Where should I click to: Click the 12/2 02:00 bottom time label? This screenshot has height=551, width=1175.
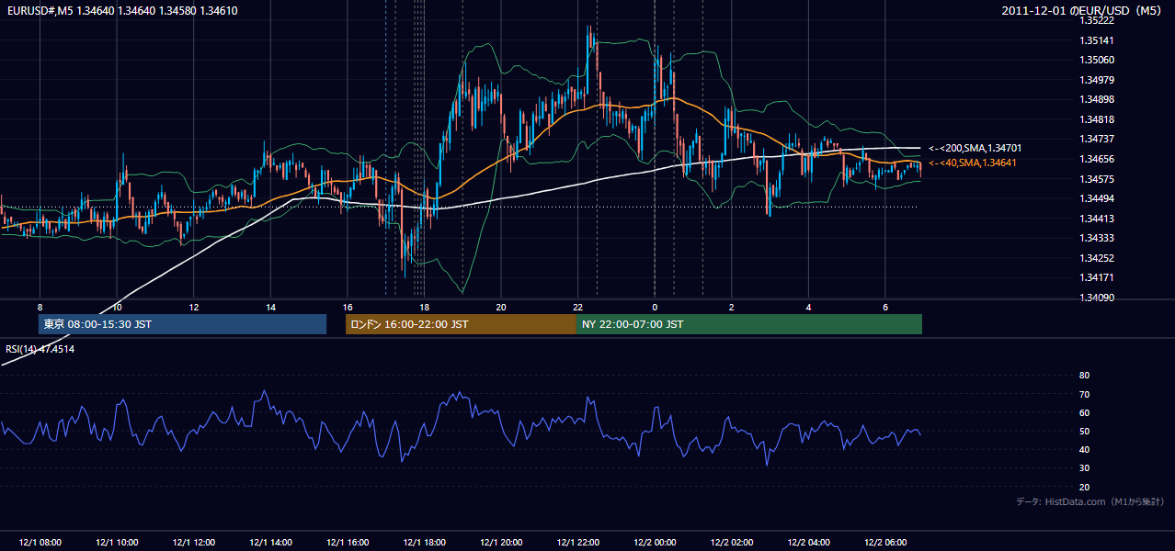click(x=732, y=543)
